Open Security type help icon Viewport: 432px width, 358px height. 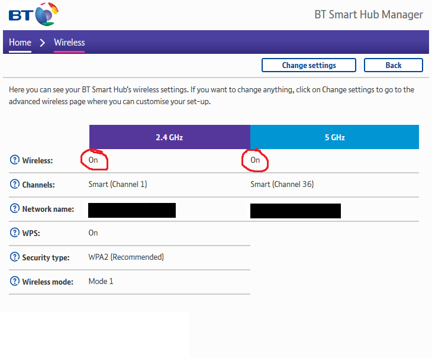point(15,257)
